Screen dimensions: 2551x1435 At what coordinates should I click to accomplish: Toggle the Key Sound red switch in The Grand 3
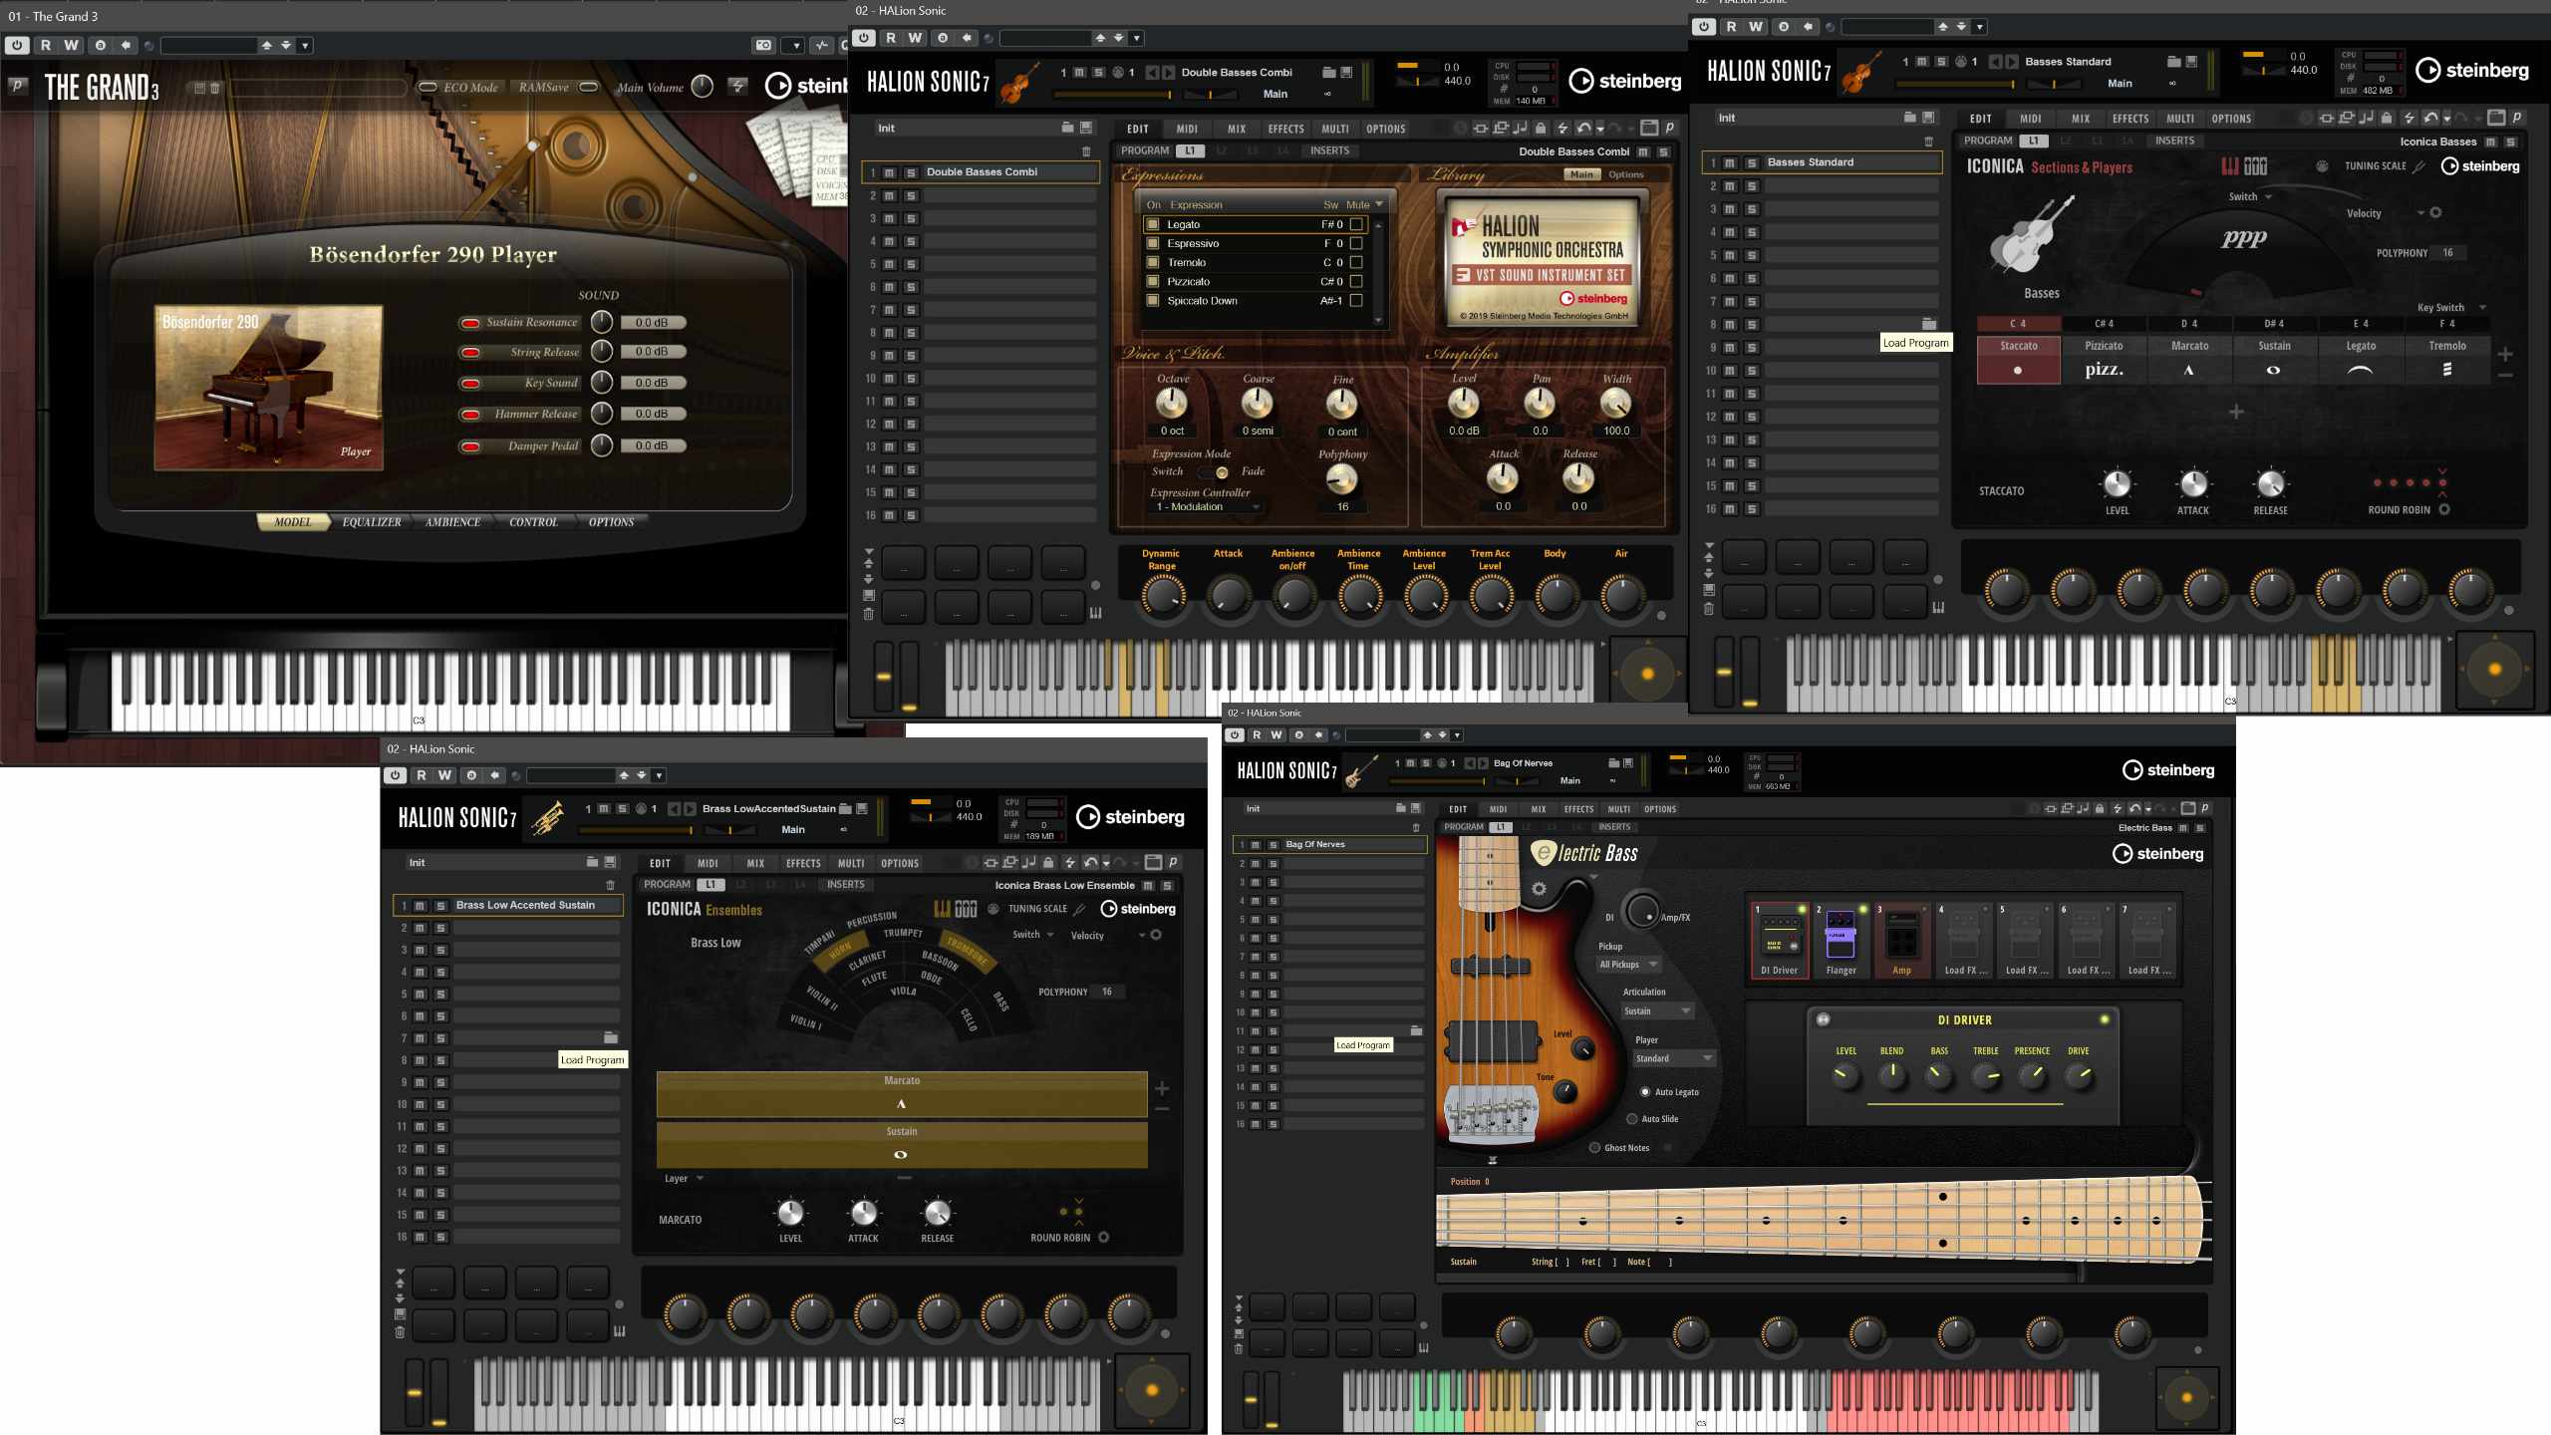469,384
